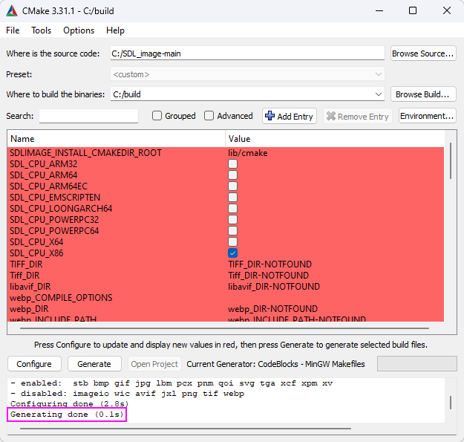Minimize the CMake window
Screen dimensions: 464x442
pos(379,11)
